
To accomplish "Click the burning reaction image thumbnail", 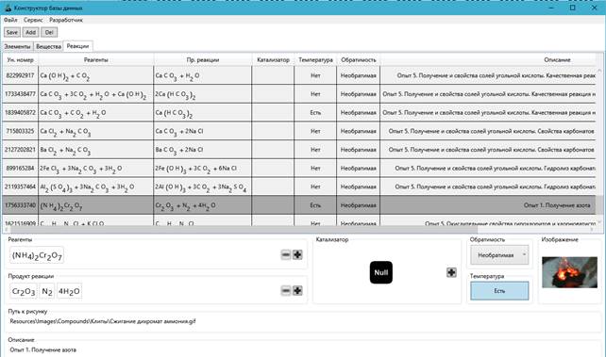I will (x=569, y=272).
